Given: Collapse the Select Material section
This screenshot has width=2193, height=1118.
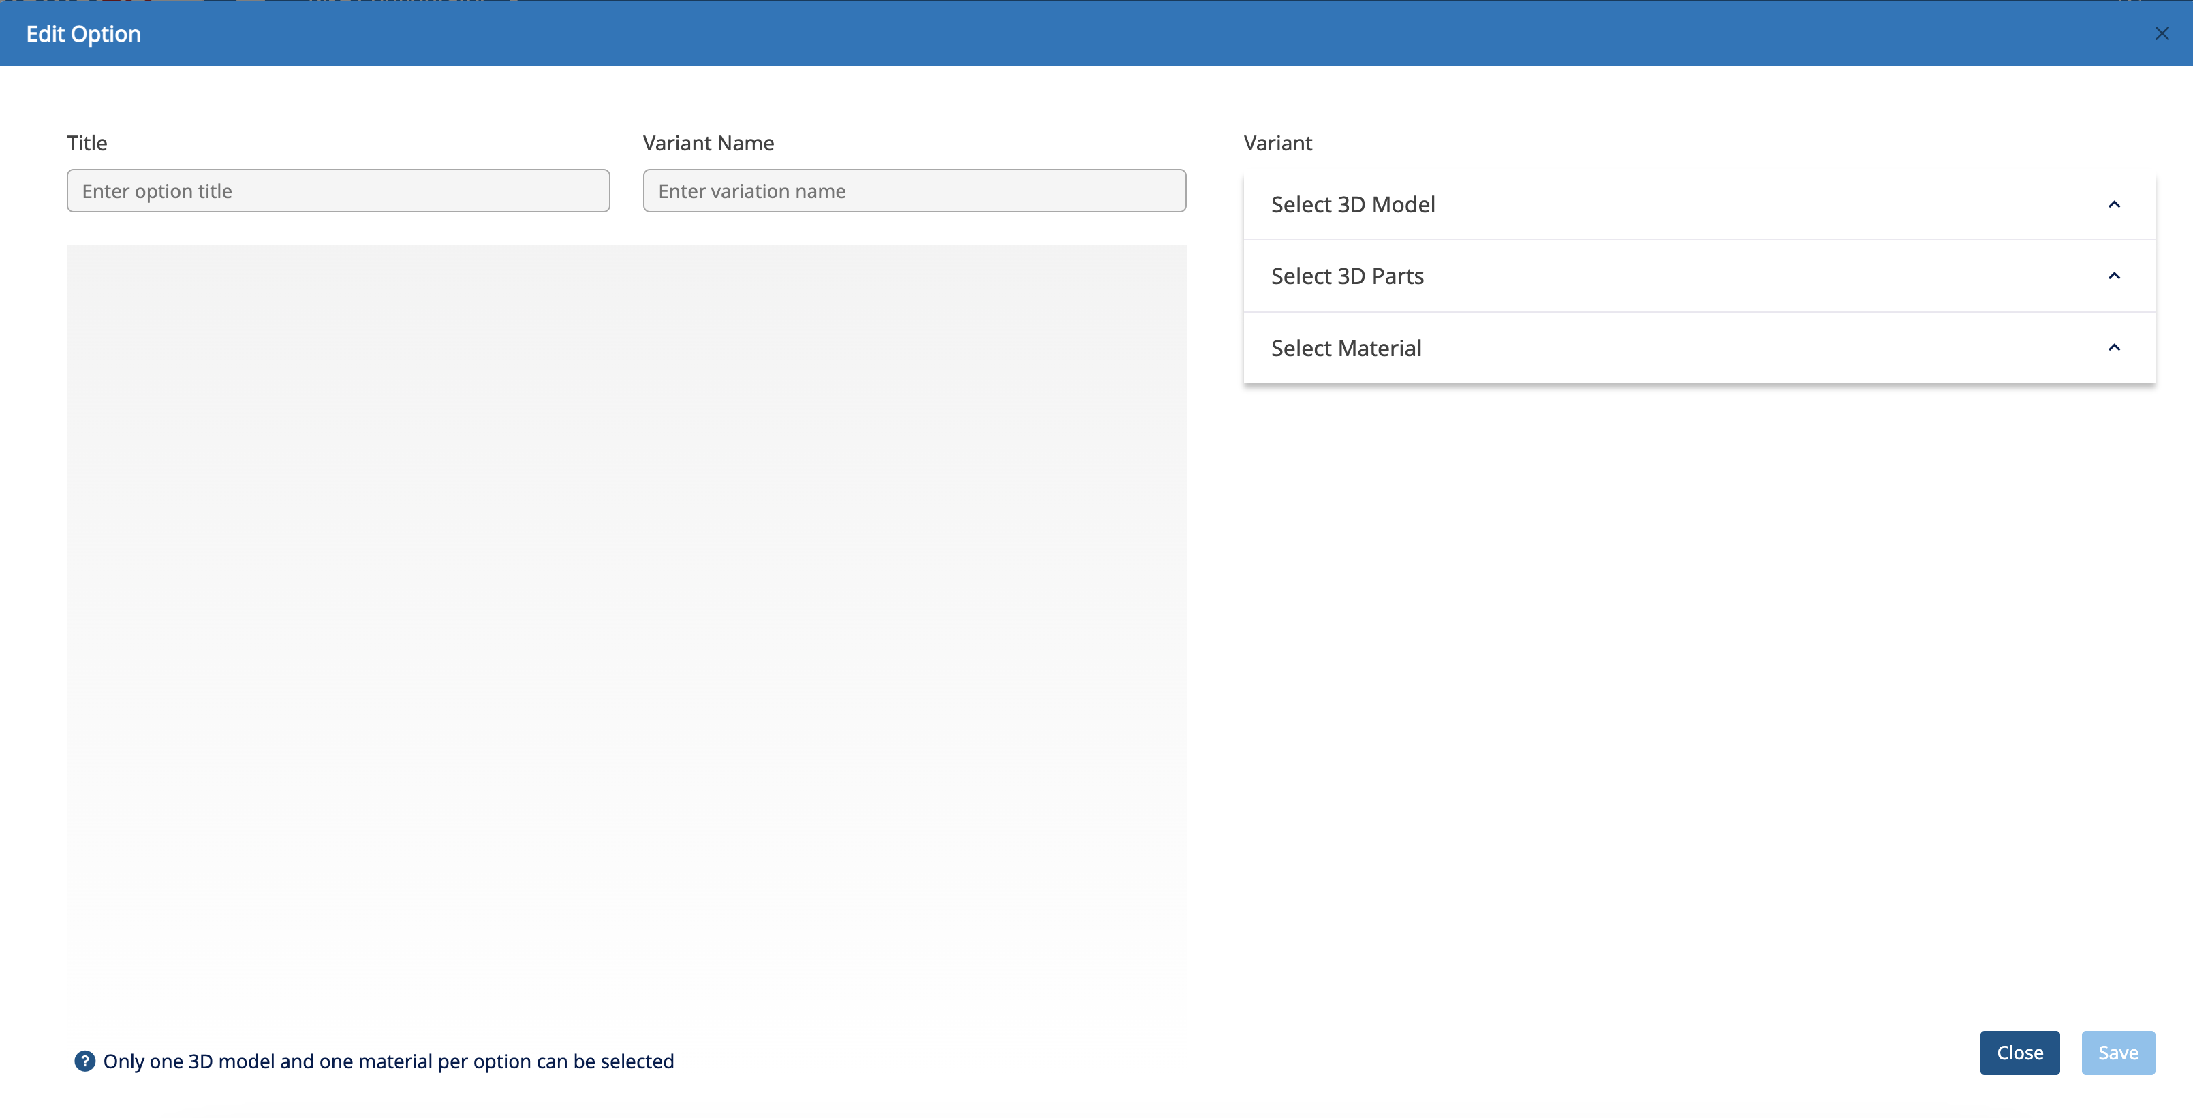Looking at the screenshot, I should click(1346, 348).
